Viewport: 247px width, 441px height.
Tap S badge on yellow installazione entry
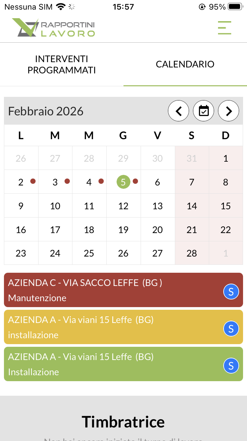pyautogui.click(x=231, y=329)
